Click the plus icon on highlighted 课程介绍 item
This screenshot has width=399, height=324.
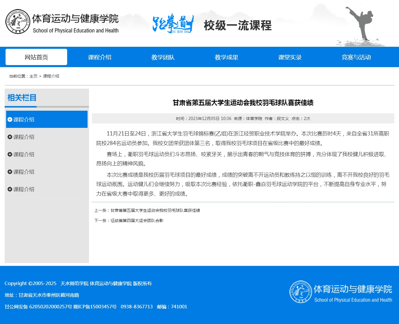tap(10, 119)
